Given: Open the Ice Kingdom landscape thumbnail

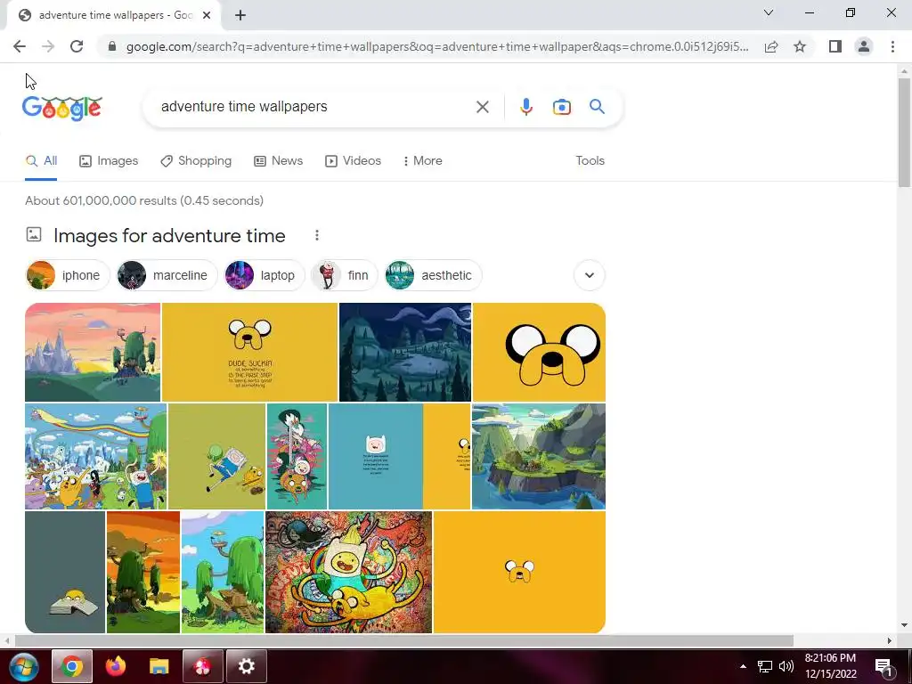Looking at the screenshot, I should click(93, 352).
